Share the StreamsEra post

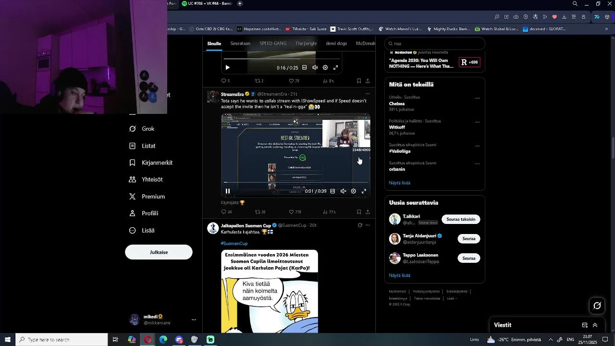pyautogui.click(x=368, y=212)
